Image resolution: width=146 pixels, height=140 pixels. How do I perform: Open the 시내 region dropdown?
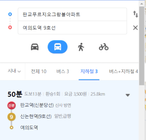[14, 71]
